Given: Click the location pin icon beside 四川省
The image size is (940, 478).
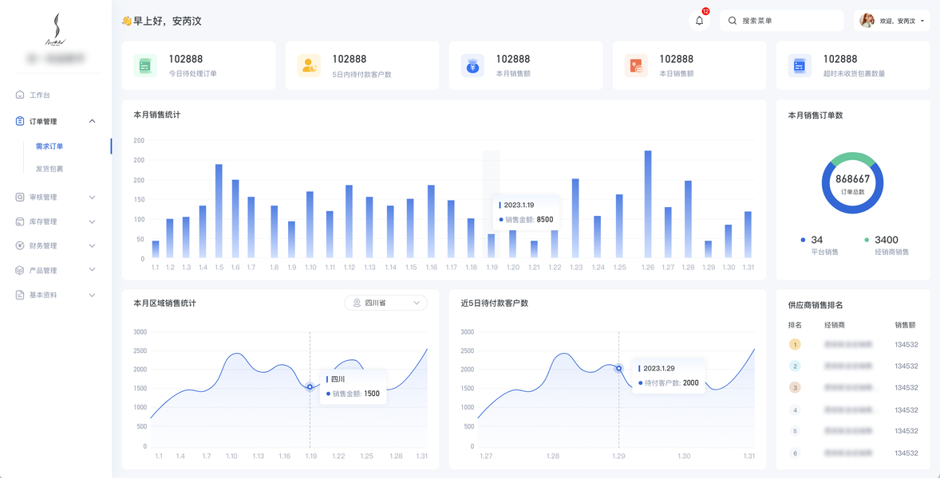Looking at the screenshot, I should tap(357, 304).
